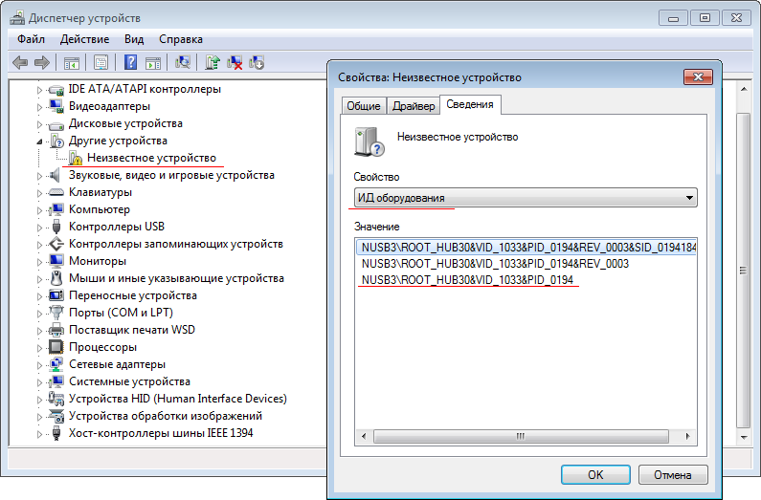
Task: Open the Файл menu
Action: 31,39
